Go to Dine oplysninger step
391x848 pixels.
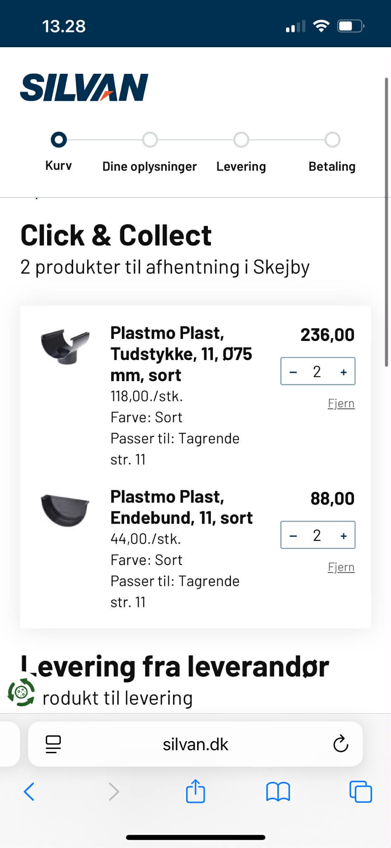(150, 140)
